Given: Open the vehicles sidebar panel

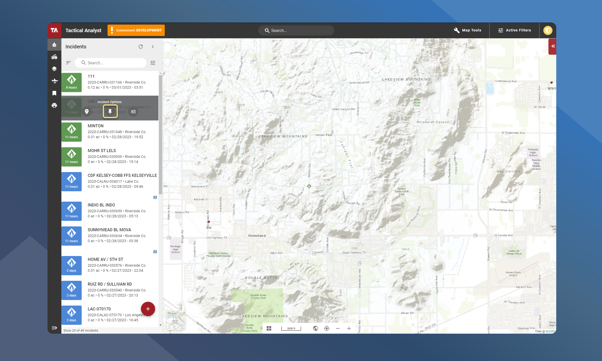Looking at the screenshot, I should 54,57.
